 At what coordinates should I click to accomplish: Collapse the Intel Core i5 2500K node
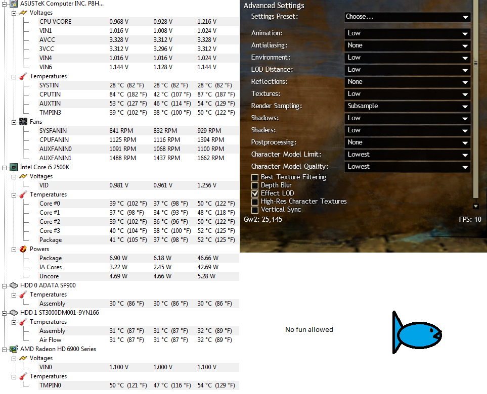(x=5, y=168)
